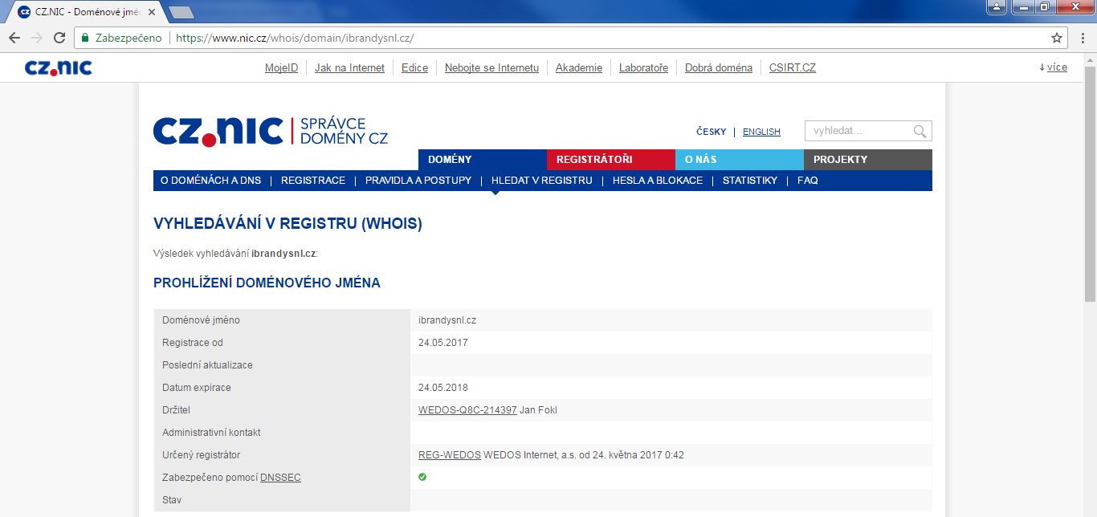Open the Laboratoře link
The image size is (1097, 517).
click(643, 68)
